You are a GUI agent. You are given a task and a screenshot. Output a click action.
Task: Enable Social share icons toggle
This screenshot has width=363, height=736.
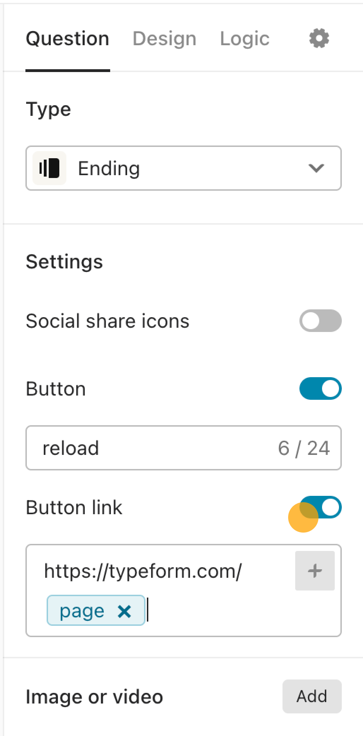pyautogui.click(x=320, y=321)
